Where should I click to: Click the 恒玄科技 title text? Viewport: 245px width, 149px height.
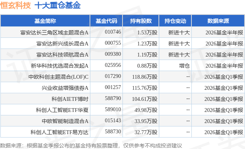(15, 5)
